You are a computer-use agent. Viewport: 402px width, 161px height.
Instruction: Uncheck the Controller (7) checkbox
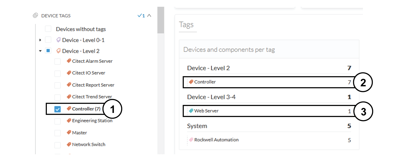(58, 109)
